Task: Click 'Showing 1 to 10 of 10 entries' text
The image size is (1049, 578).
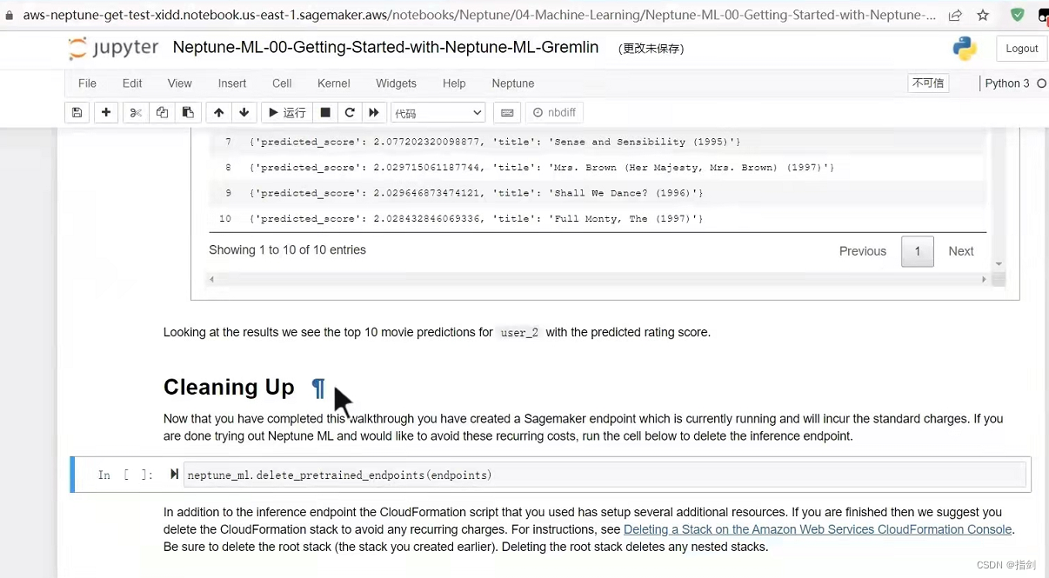Action: click(287, 250)
